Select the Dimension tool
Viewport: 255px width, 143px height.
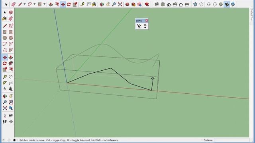(x=11, y=77)
